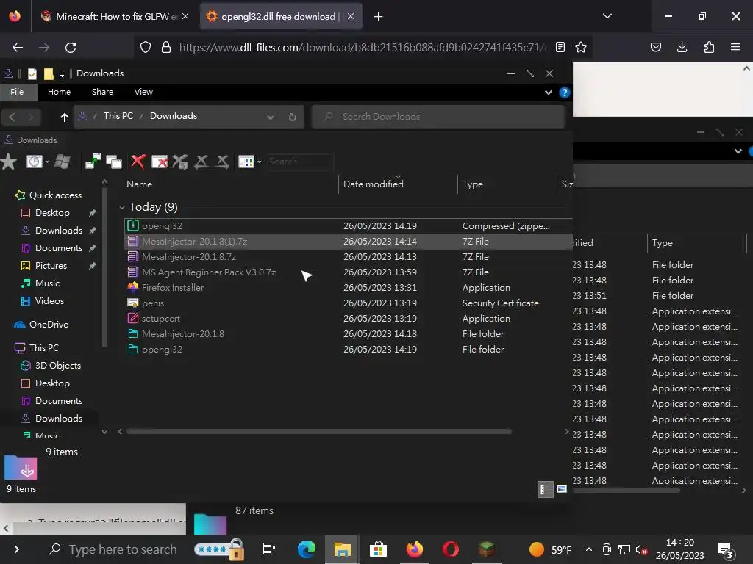Select setupcert application file
The width and height of the screenshot is (753, 564).
[348, 319]
